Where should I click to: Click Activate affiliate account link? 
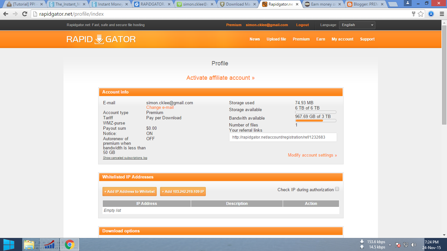pos(221,78)
